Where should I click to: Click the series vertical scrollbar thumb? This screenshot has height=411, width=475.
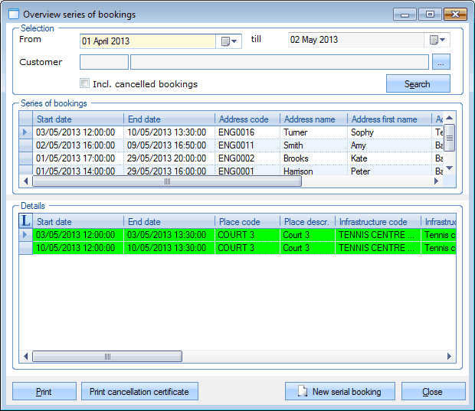(450, 138)
